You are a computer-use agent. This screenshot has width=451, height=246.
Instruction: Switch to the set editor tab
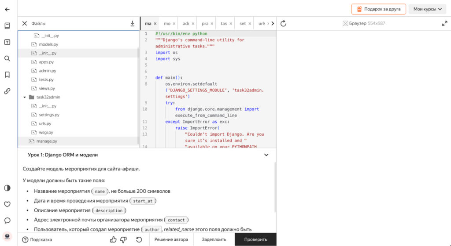click(x=243, y=23)
